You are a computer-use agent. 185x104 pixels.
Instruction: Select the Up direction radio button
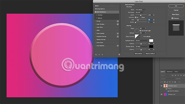point(135,17)
